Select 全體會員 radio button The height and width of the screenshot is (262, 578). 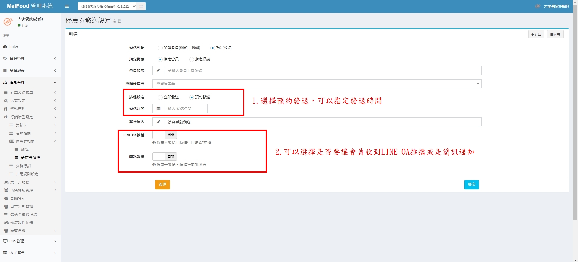click(x=160, y=48)
